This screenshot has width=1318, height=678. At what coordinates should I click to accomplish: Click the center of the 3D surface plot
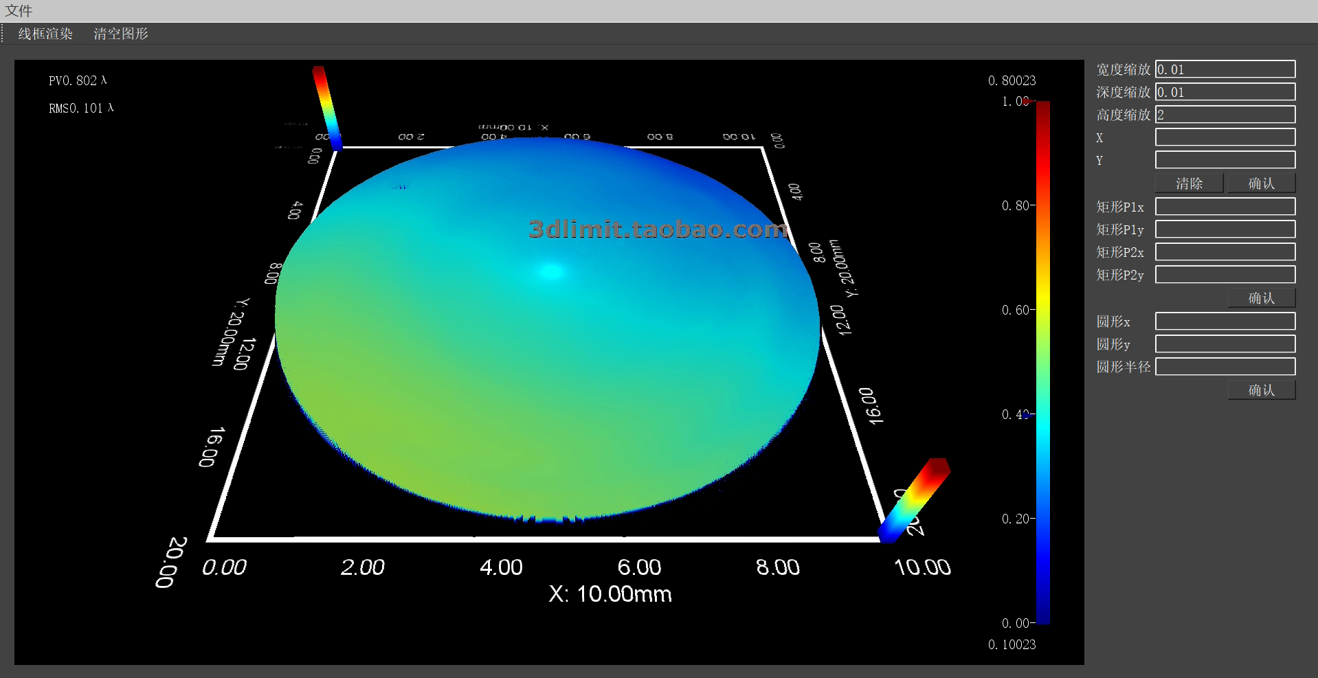[548, 328]
